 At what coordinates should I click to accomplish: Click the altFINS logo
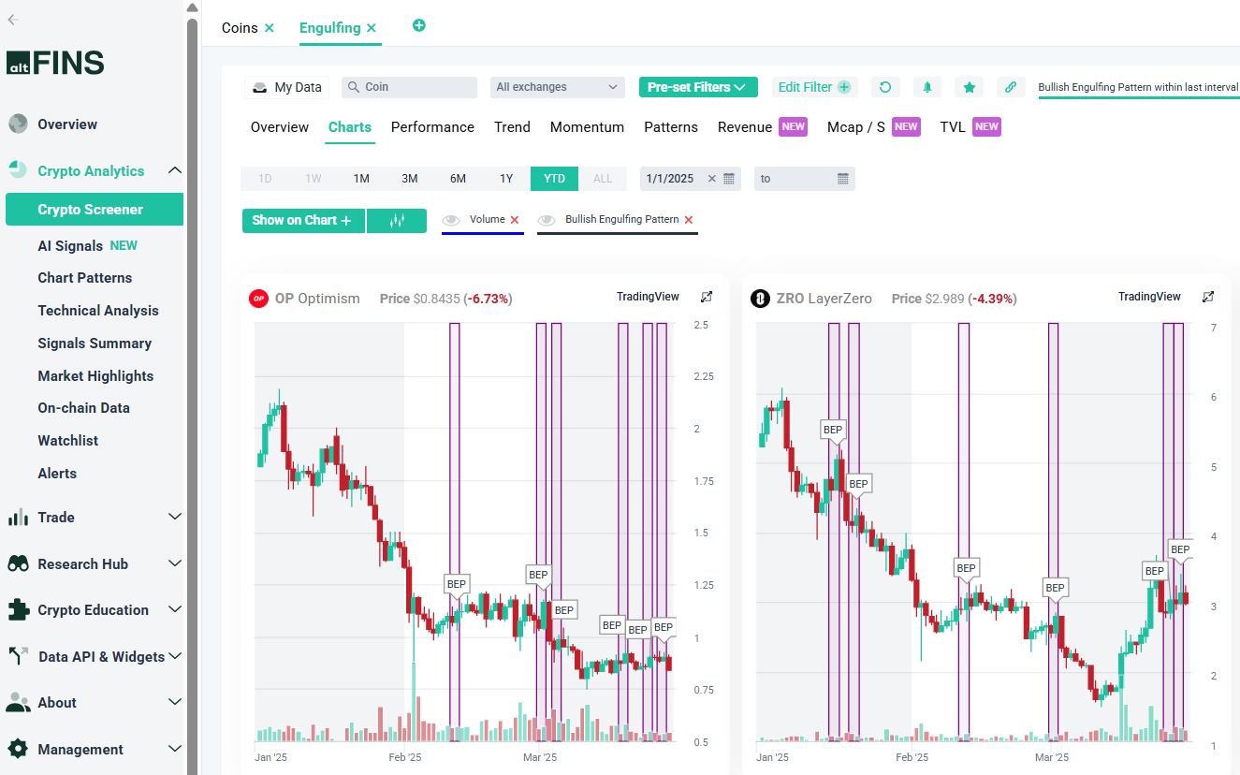point(55,63)
